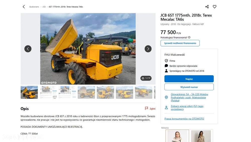
Task: Select the seventh gallery thumbnail
Action: (144, 92)
